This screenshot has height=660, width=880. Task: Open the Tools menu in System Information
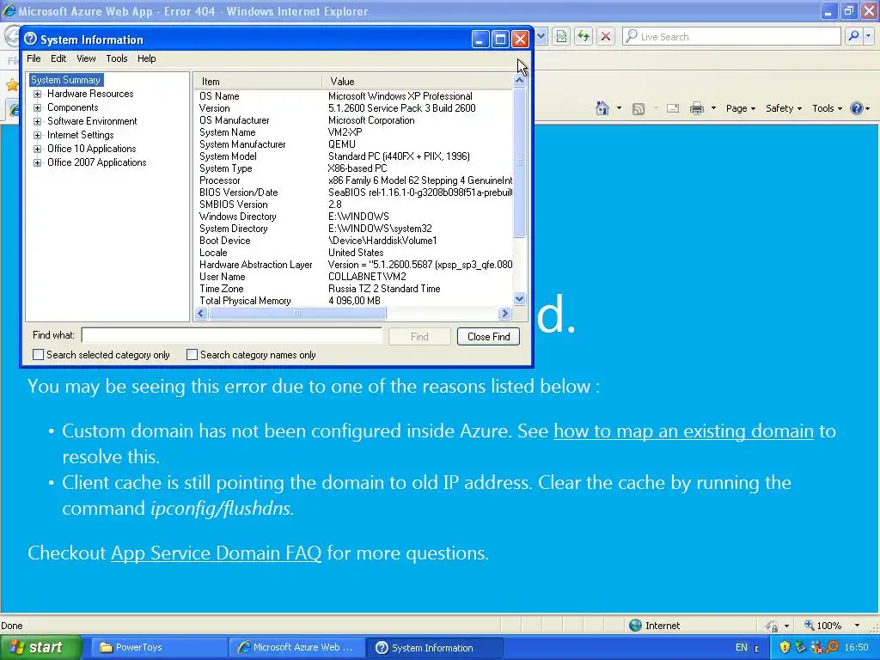pyautogui.click(x=117, y=58)
